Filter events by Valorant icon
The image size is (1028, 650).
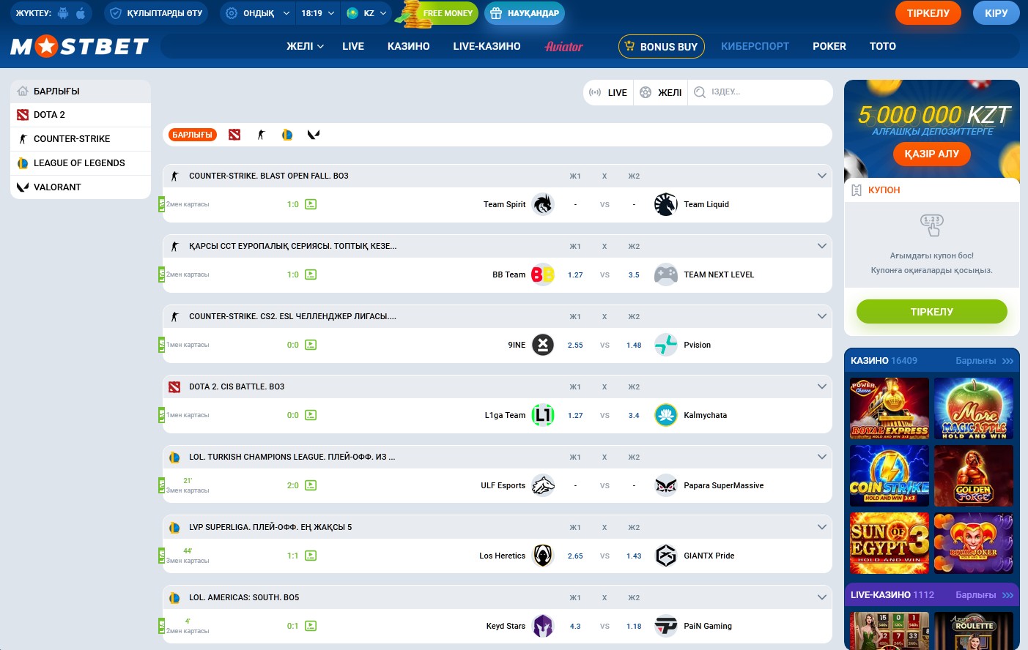click(314, 135)
